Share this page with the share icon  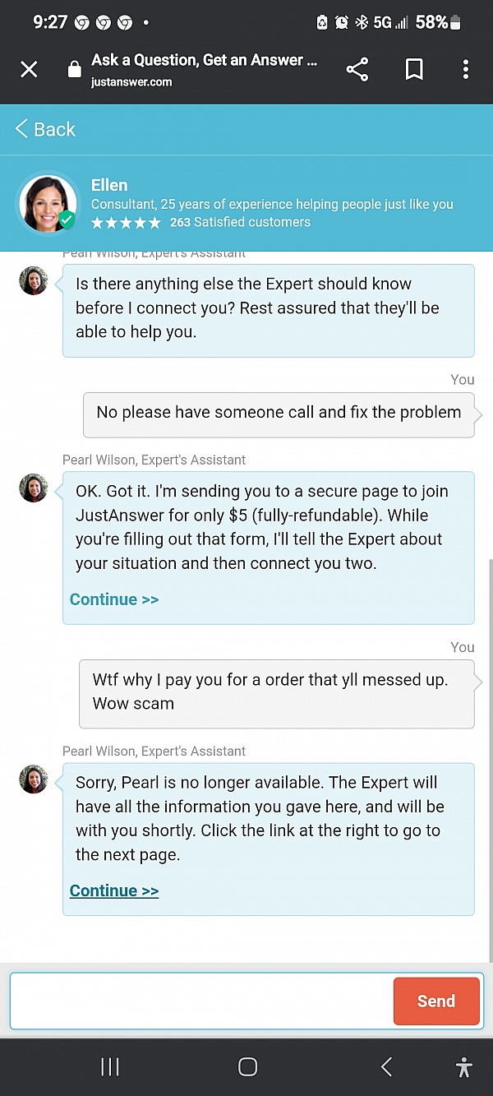click(357, 70)
